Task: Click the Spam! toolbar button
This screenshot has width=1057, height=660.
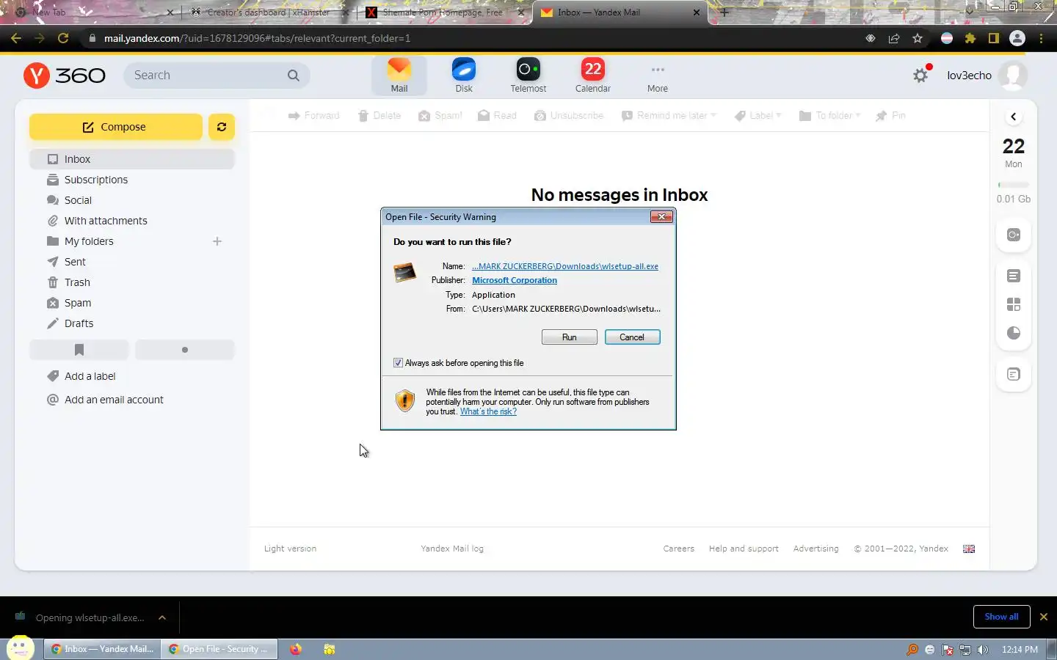Action: [x=440, y=116]
